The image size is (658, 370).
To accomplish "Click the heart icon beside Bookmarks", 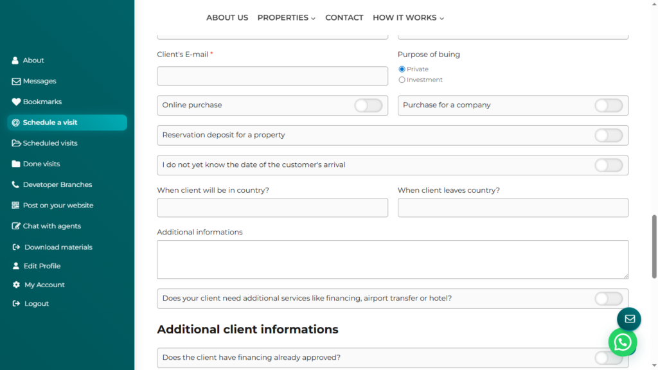I will pyautogui.click(x=16, y=101).
